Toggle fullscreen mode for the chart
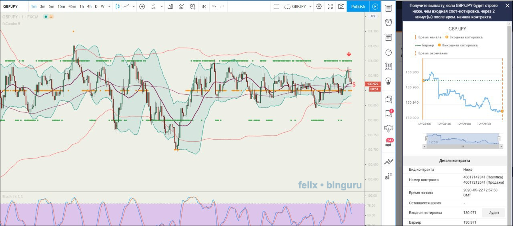This screenshot has width=513, height=226. pyautogui.click(x=330, y=6)
